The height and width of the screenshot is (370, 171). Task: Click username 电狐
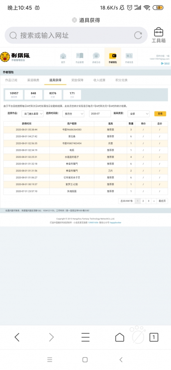(x=72, y=150)
